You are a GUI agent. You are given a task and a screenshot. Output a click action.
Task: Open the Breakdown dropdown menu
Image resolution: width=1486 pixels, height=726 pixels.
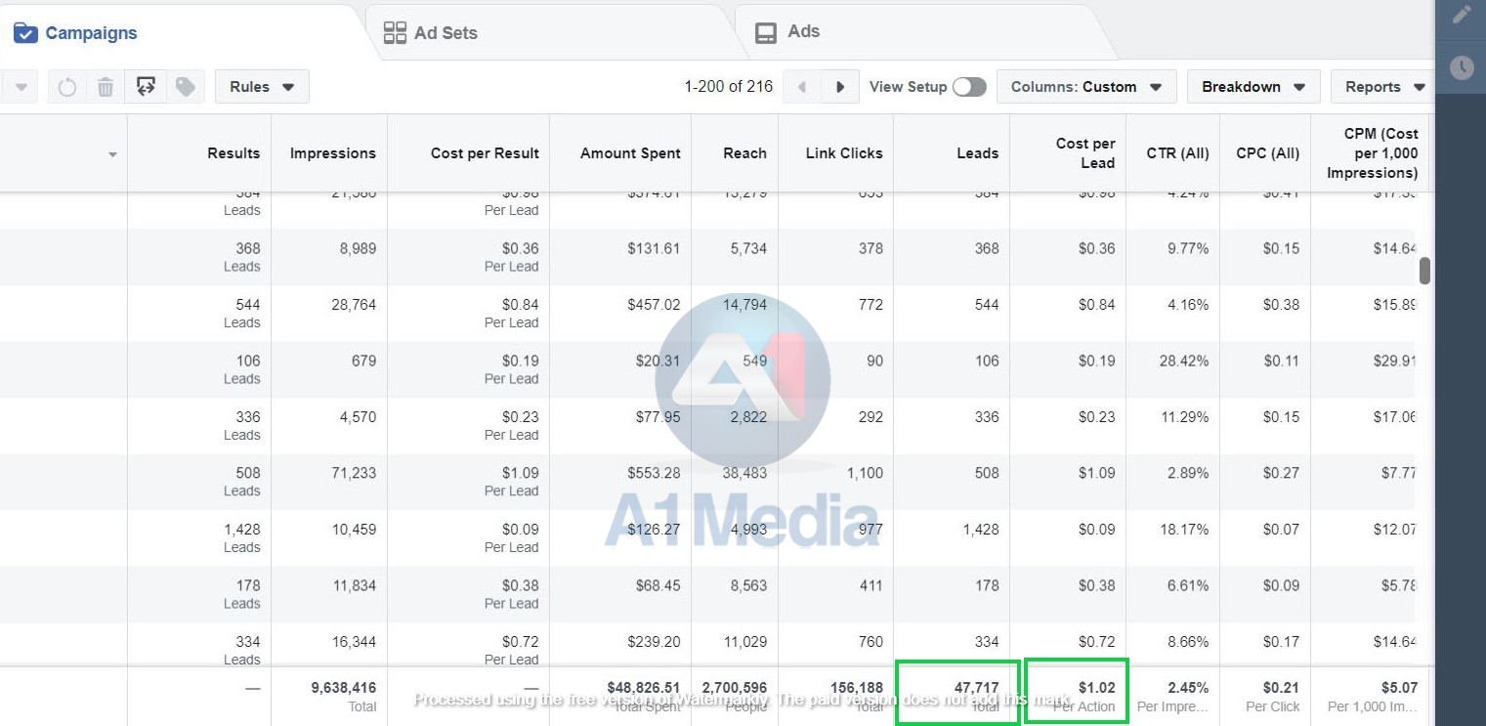click(1252, 87)
